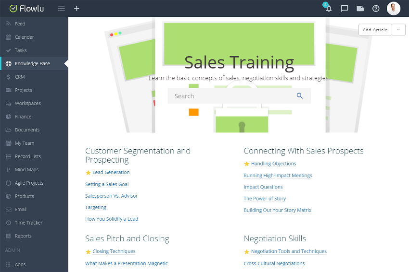Click the help question mark icon

click(376, 9)
